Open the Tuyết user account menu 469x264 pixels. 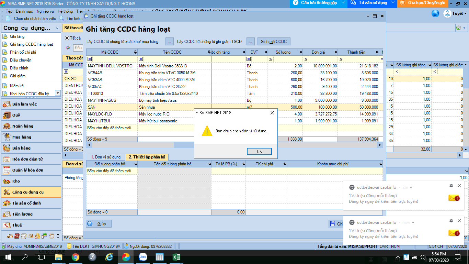[x=455, y=13]
